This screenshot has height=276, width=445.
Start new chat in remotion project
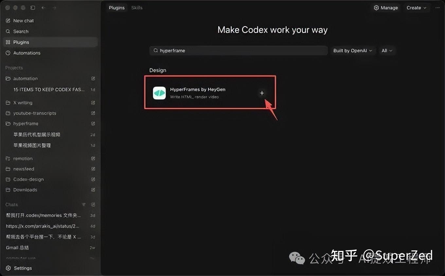93,159
